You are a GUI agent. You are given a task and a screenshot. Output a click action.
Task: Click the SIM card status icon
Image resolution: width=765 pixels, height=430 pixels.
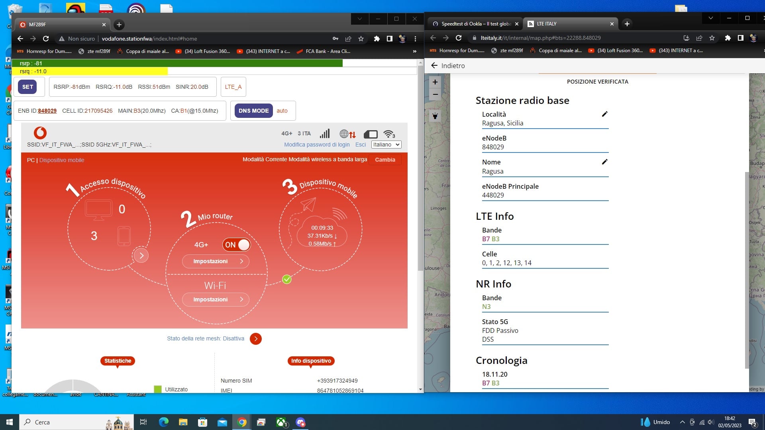371,134
